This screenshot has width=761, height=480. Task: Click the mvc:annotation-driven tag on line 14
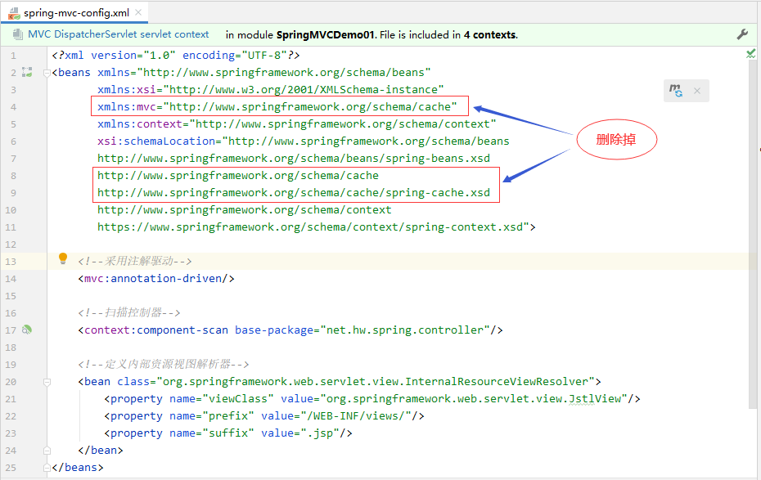156,279
